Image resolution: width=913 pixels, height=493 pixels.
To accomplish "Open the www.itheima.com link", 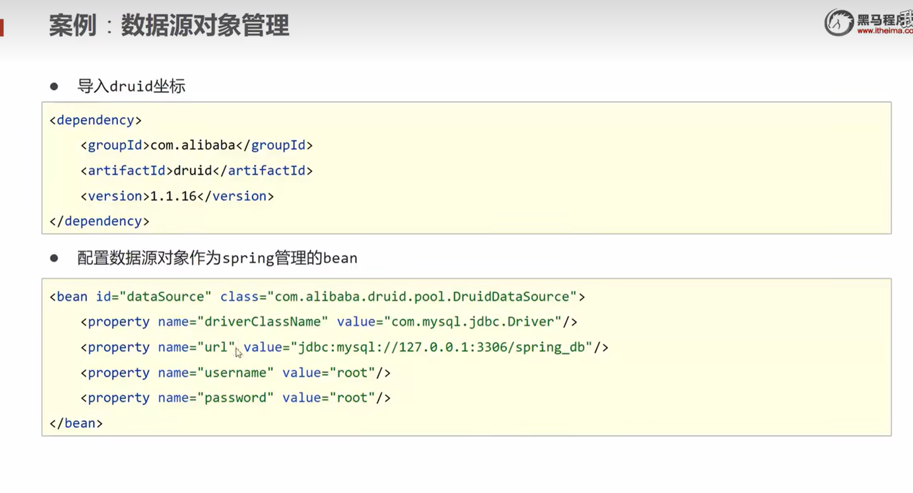I will pyautogui.click(x=884, y=31).
